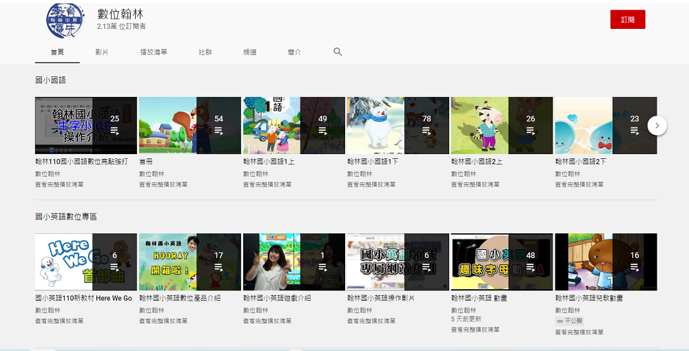Viewport: 689px width, 351px height.
Task: Click 查看完整播放清單 under 翰林國小國語2下
Action: click(579, 184)
